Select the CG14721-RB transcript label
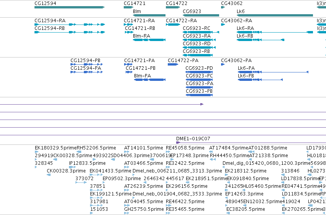 (140, 28)
